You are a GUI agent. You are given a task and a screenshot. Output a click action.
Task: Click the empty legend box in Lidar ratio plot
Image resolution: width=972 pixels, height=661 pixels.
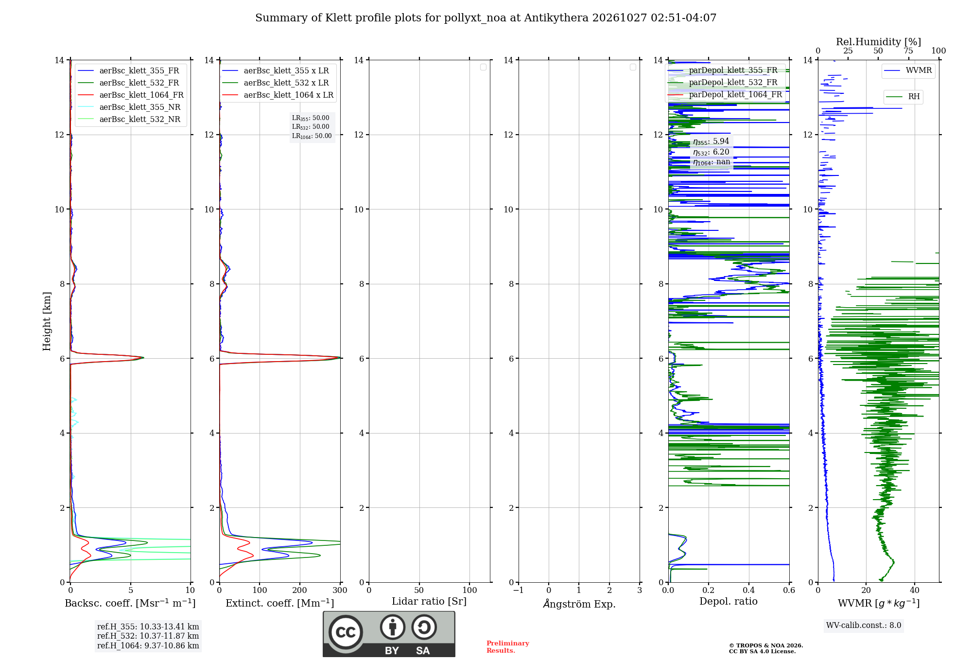coord(483,67)
